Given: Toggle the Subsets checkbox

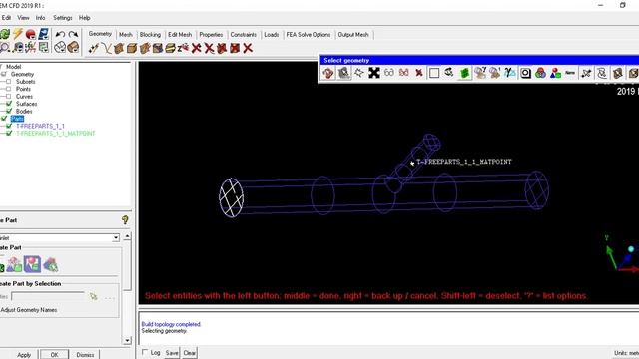Looking at the screenshot, I should (x=9, y=82).
